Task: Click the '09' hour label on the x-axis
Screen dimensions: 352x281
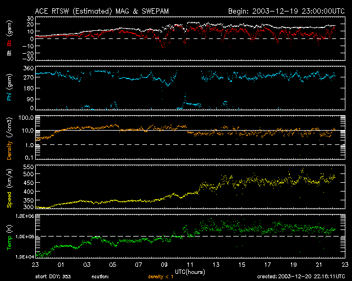Action: click(x=164, y=265)
